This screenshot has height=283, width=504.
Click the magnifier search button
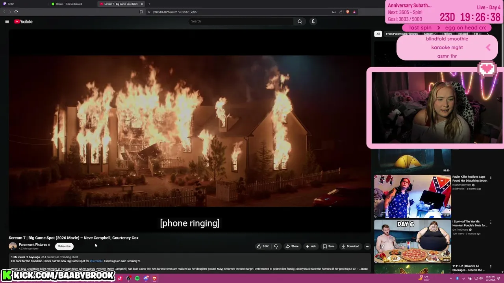300,21
